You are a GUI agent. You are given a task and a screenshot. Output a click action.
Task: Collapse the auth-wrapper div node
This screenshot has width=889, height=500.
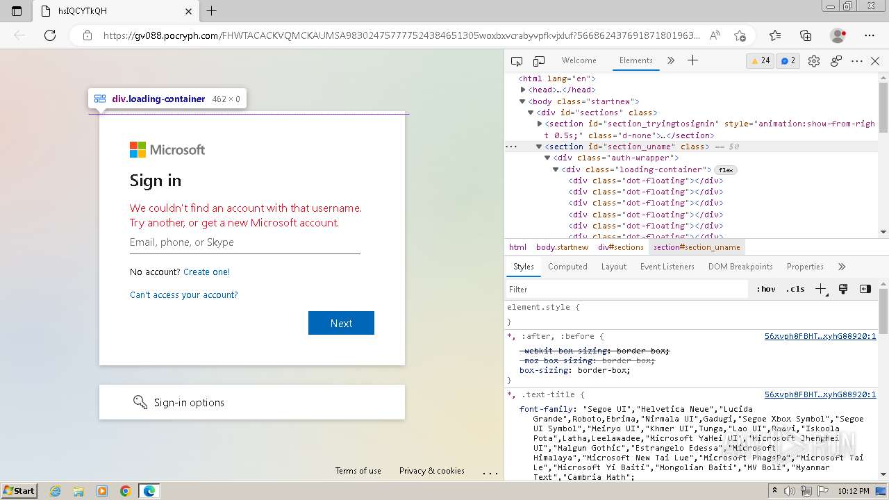click(x=547, y=158)
